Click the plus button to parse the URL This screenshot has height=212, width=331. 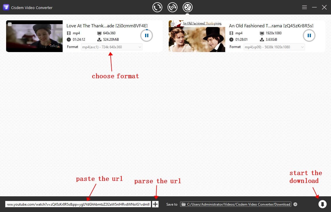(155, 204)
